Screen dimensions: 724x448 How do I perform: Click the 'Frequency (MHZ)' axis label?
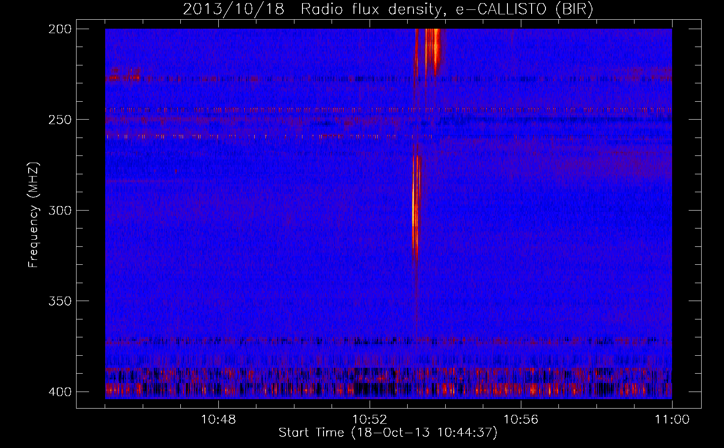click(34, 215)
